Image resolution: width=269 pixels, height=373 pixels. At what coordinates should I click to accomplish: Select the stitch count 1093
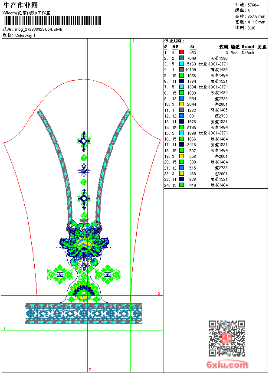tap(192, 93)
